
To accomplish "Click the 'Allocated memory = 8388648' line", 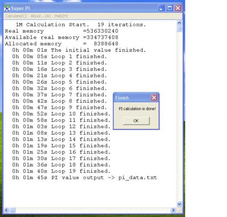I will point(62,44).
